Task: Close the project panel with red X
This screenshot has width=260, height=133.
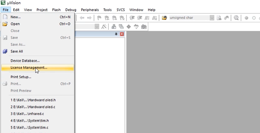Action: pos(122,34)
